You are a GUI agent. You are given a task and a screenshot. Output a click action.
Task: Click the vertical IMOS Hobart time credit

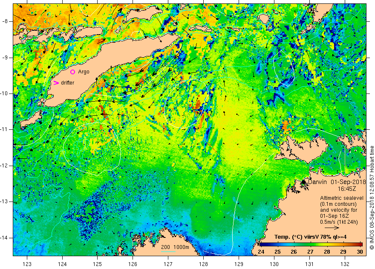[x=372, y=198]
